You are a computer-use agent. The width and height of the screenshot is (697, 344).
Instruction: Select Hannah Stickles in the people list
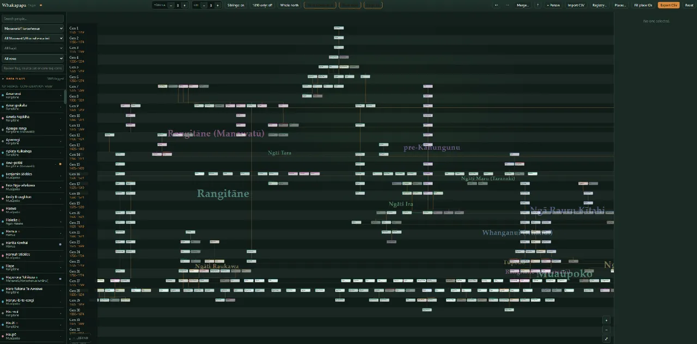click(x=32, y=255)
